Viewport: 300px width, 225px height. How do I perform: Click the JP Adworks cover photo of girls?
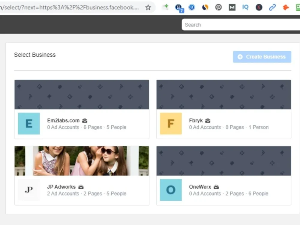click(82, 161)
